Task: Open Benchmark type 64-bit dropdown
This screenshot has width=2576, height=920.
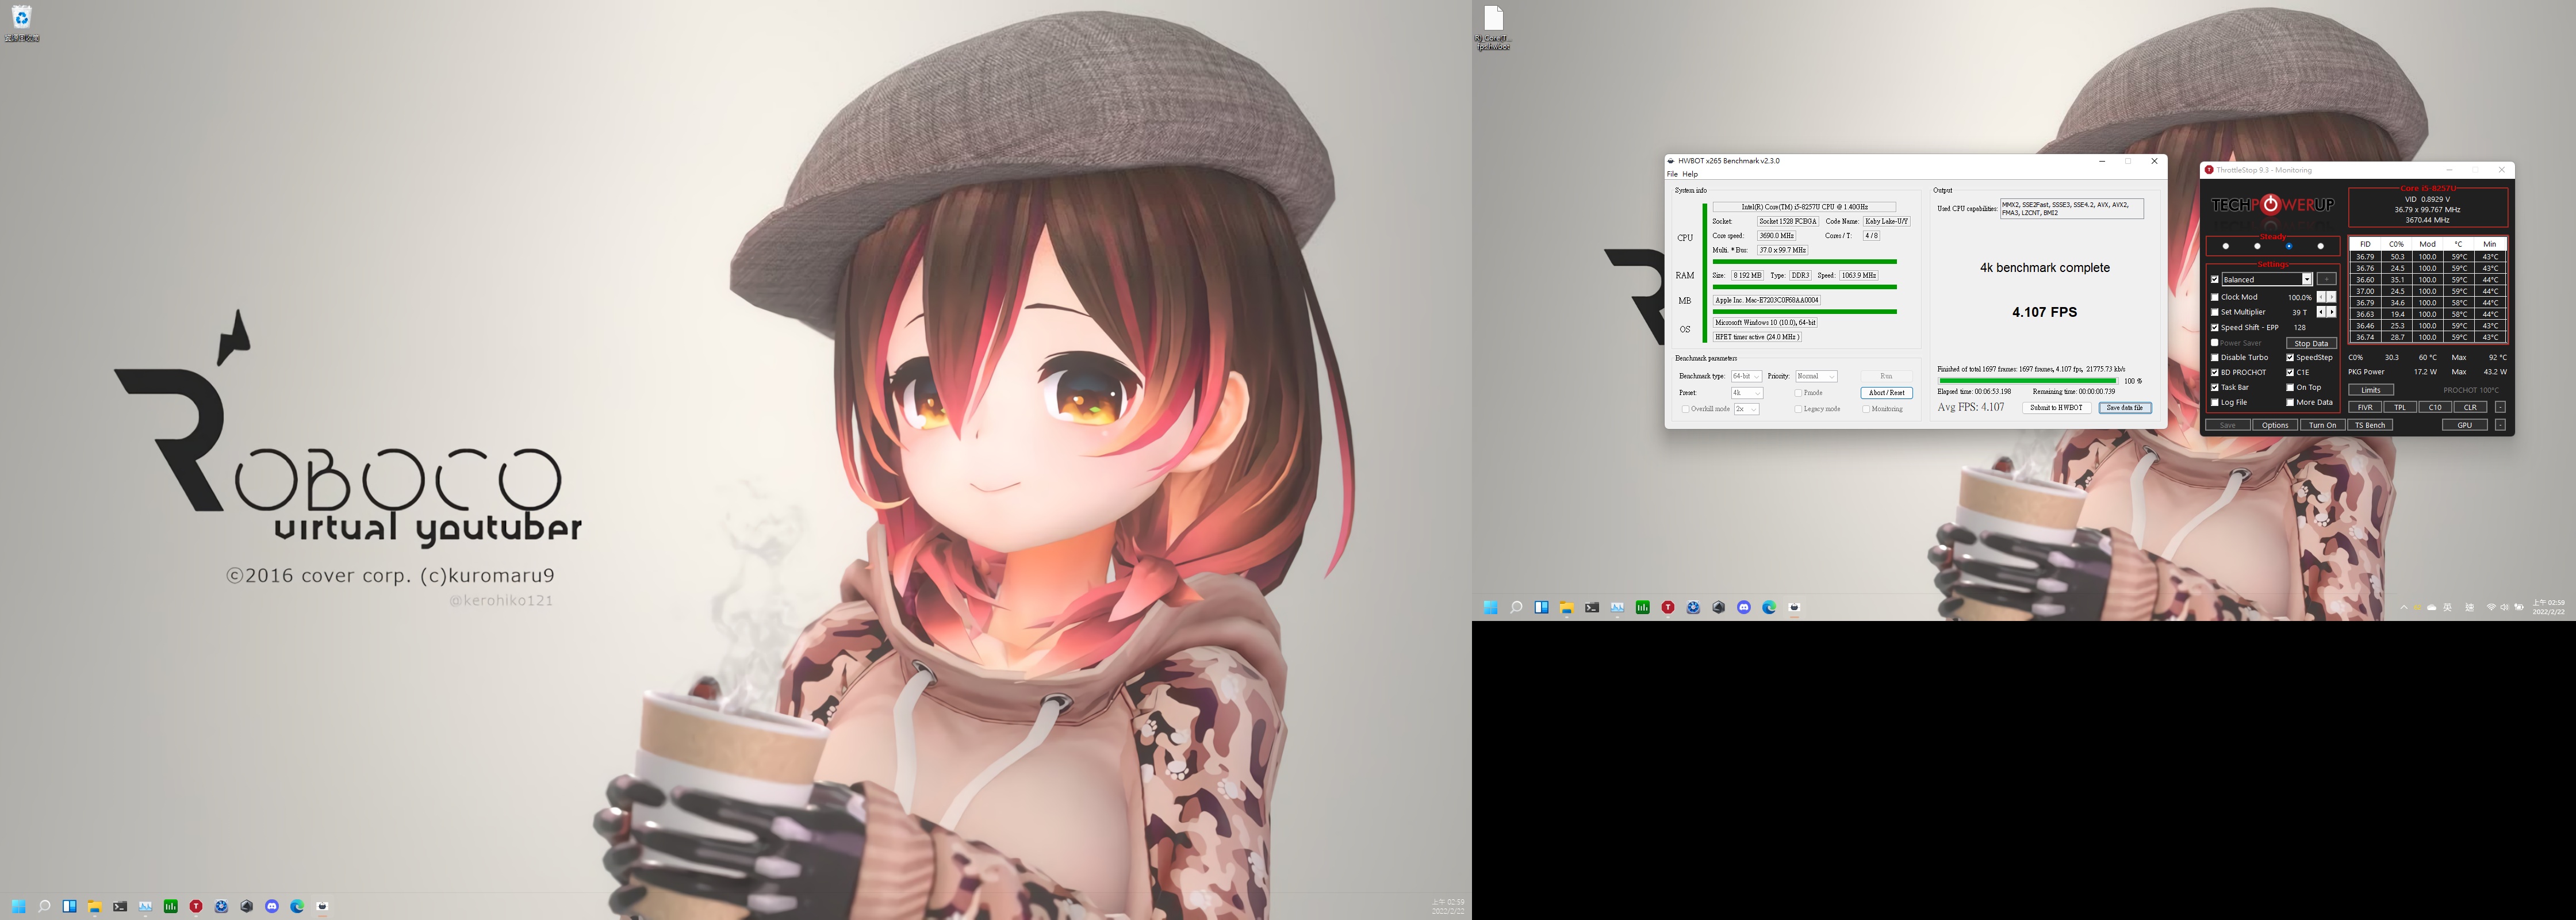Action: click(x=1746, y=376)
